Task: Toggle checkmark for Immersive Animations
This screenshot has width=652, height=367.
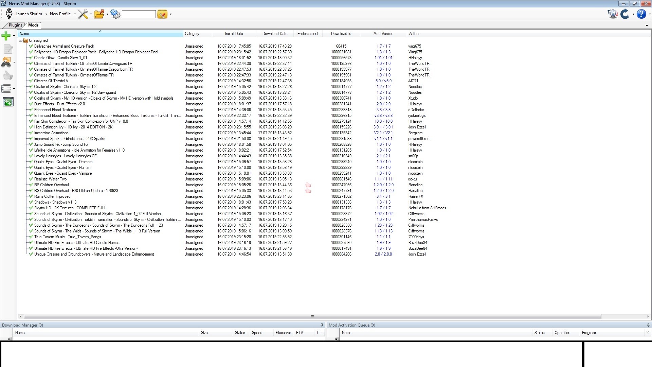Action: click(x=31, y=133)
